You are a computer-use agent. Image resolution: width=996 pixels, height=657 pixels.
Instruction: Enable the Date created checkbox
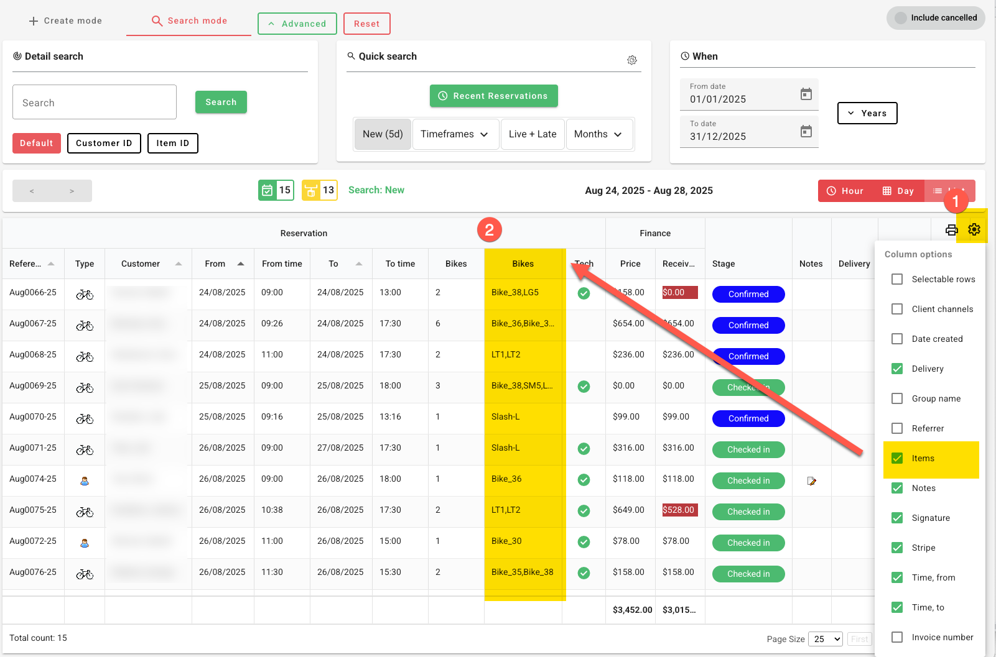point(897,339)
